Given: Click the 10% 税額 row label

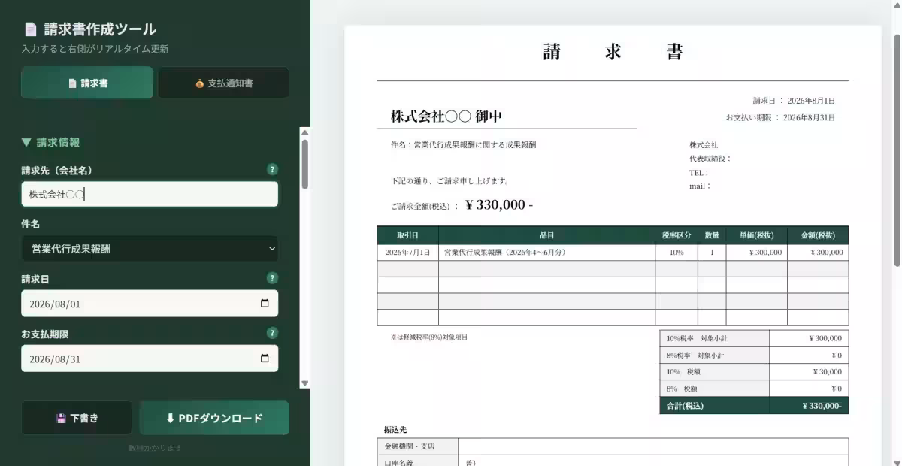Looking at the screenshot, I should click(714, 371).
